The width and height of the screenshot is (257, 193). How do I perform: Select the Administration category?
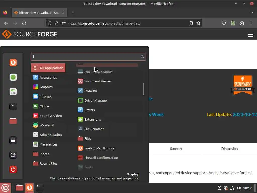[48, 135]
